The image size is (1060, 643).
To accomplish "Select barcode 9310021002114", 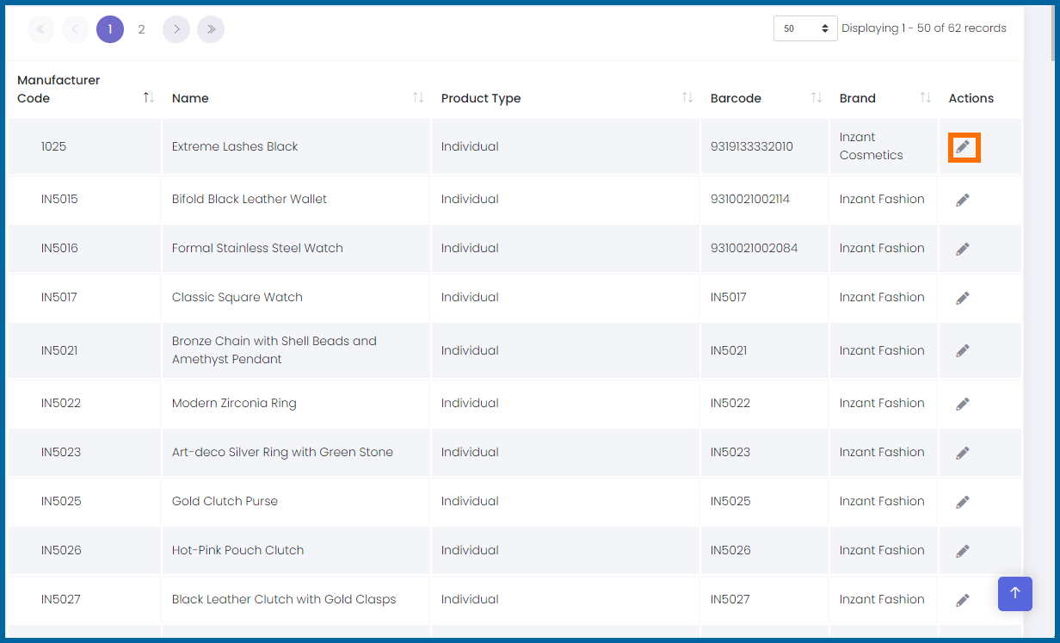I will coord(750,199).
